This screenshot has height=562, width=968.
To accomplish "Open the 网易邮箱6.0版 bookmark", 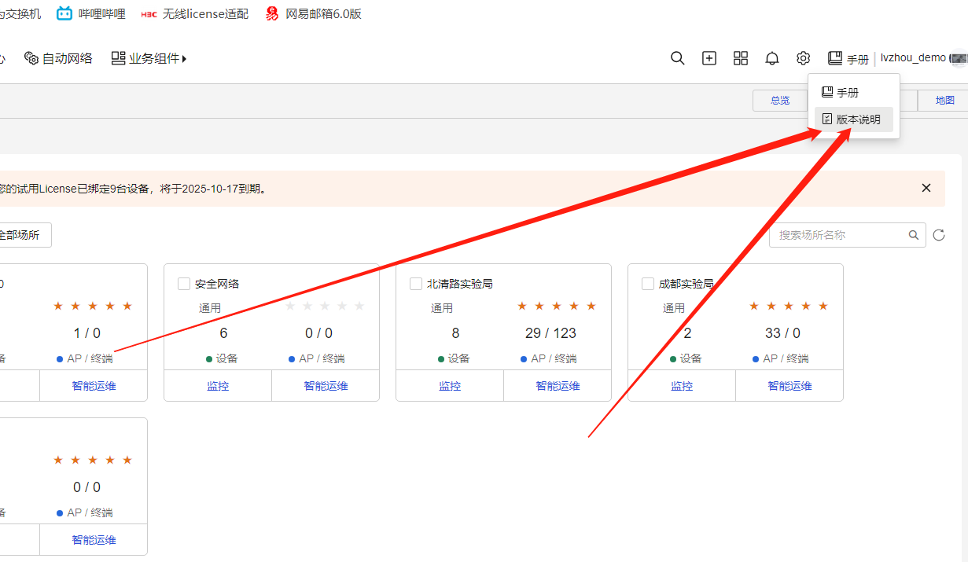I will pos(314,13).
